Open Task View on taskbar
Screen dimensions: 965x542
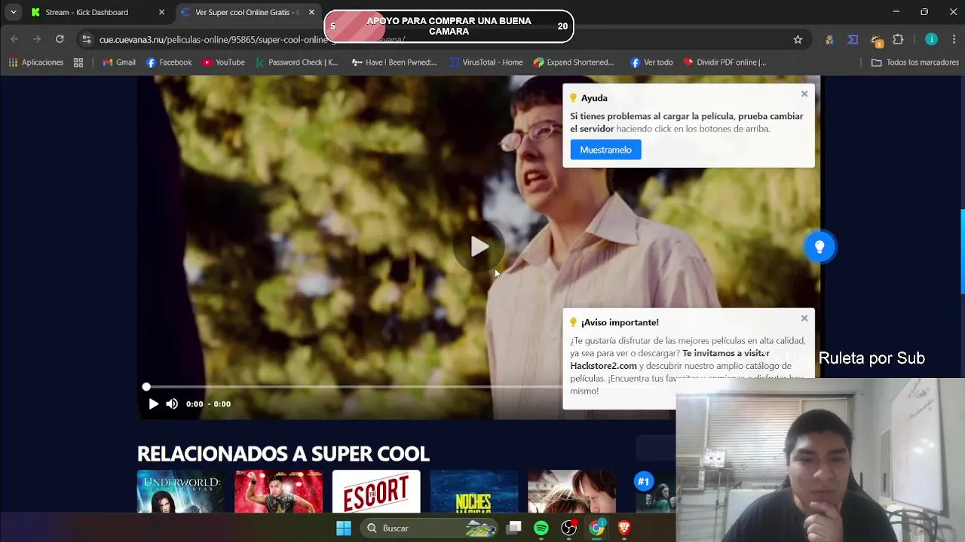click(513, 528)
